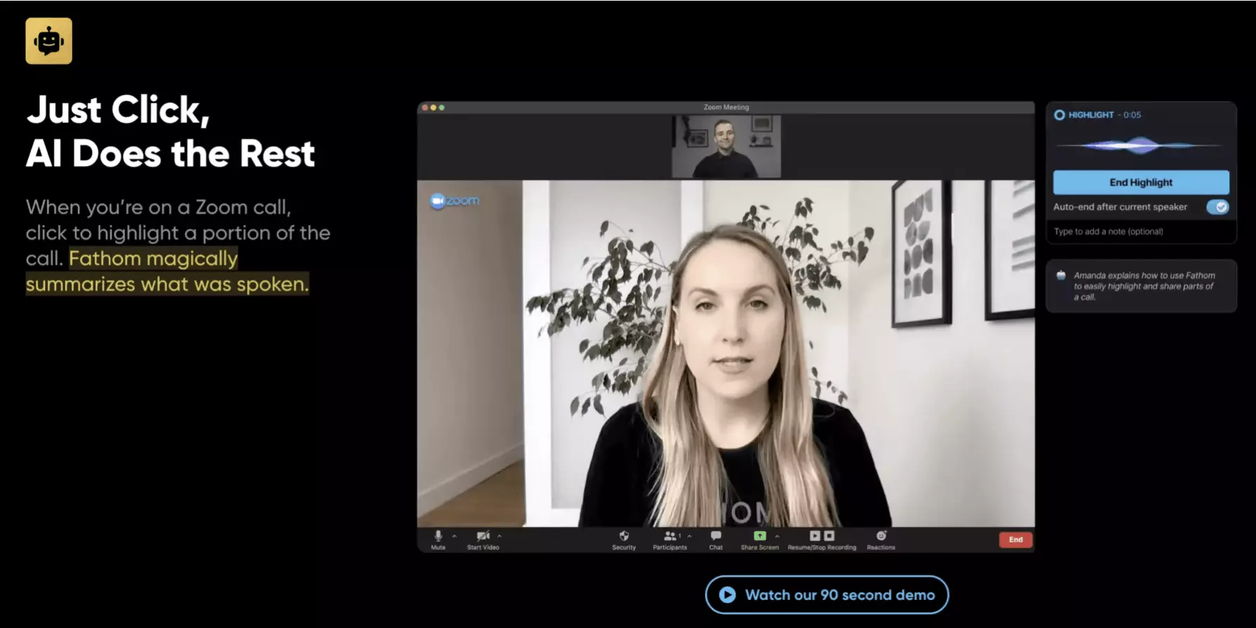
Task: Toggle Auto-end after current speaker
Action: coord(1217,207)
